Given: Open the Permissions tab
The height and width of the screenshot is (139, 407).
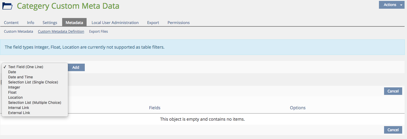Looking at the screenshot, I should (x=179, y=23).
